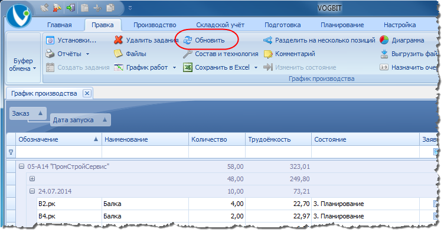The height and width of the screenshot is (232, 444).
Task: Click the Обновить refresh icon
Action: [187, 40]
